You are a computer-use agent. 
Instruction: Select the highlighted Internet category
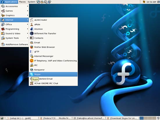15,20
